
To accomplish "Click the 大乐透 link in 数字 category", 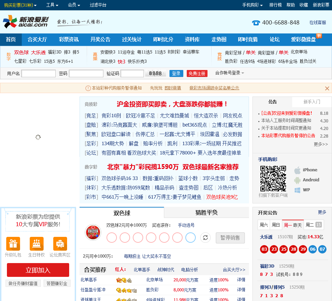I will [38, 52].
